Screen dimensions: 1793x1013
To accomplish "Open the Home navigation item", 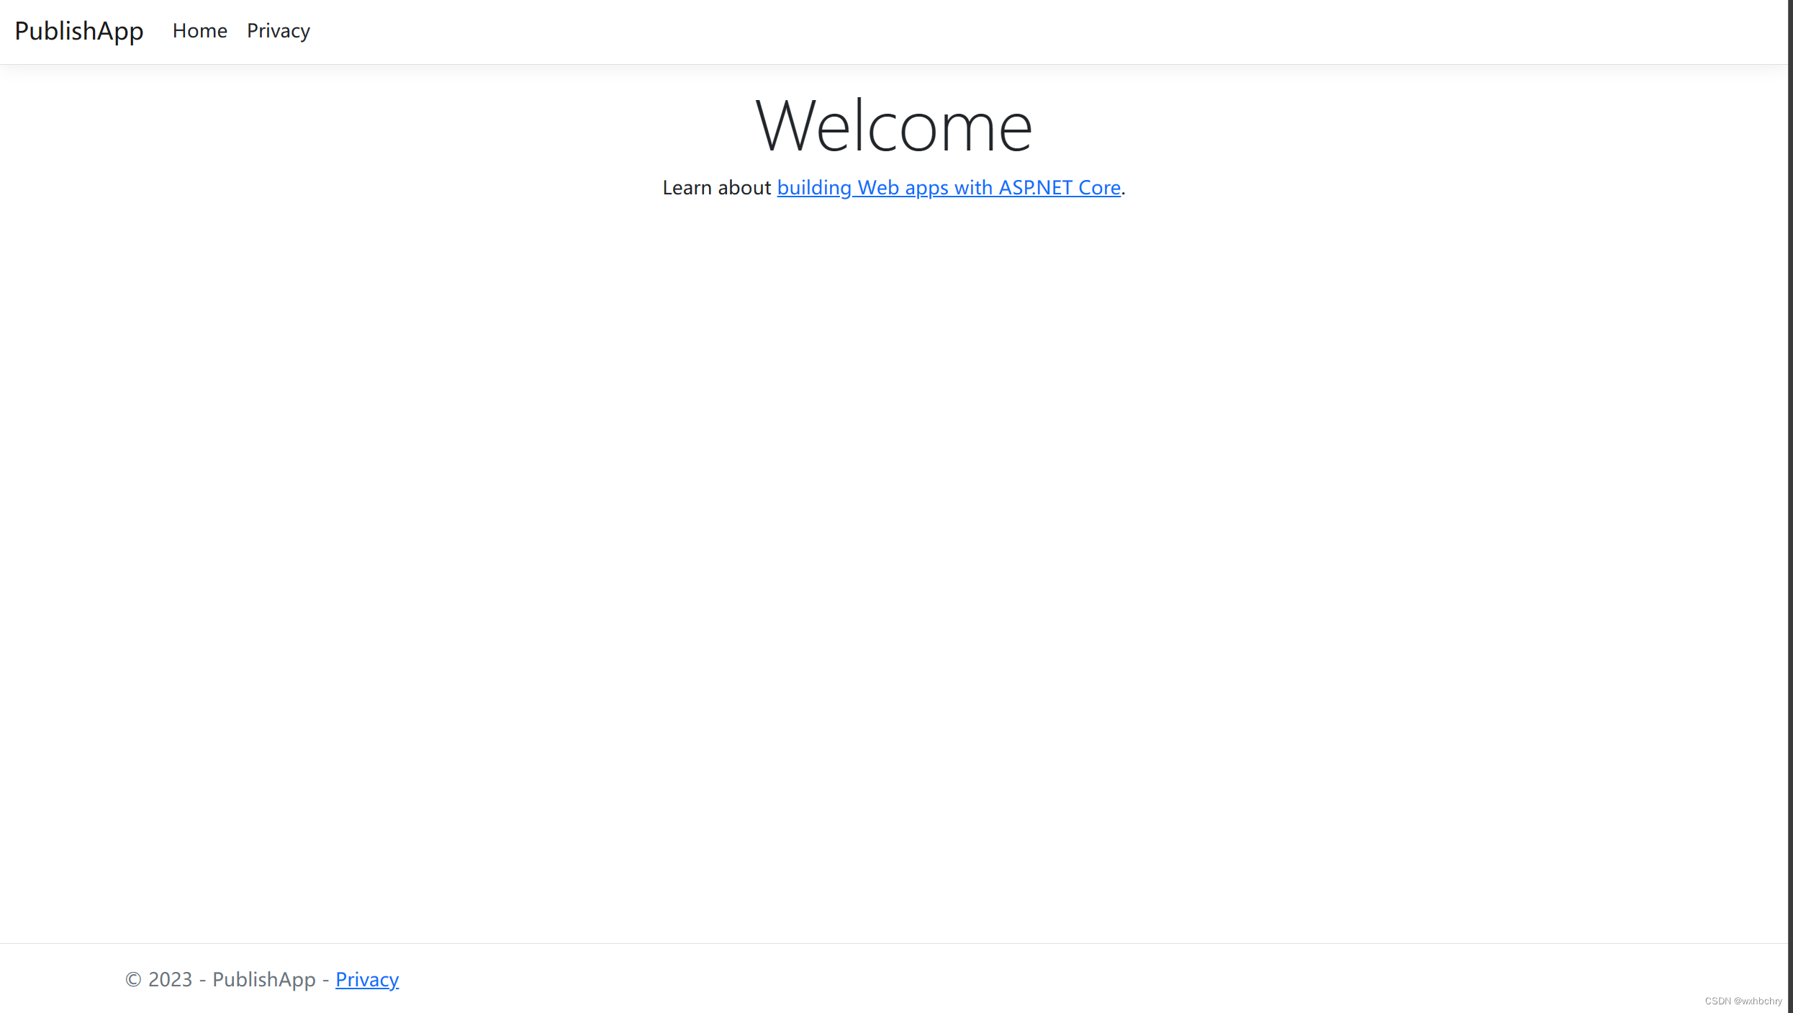I will click(200, 31).
